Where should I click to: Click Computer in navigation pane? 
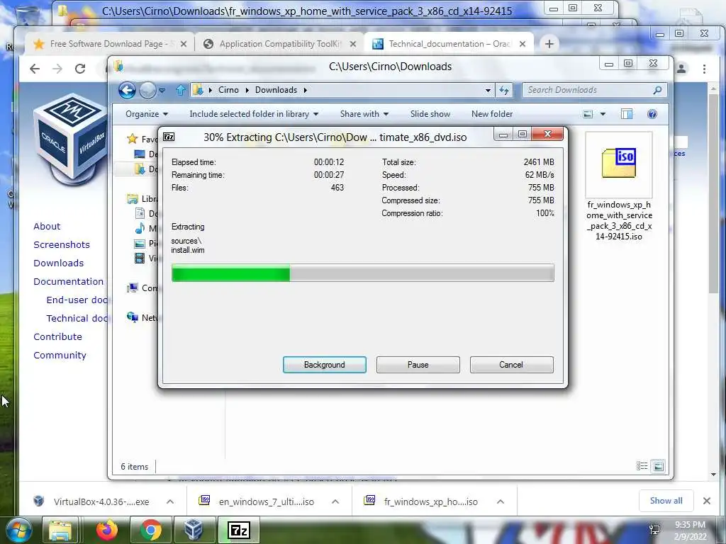143,288
